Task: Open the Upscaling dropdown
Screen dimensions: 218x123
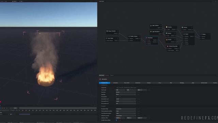Action: 126,95
